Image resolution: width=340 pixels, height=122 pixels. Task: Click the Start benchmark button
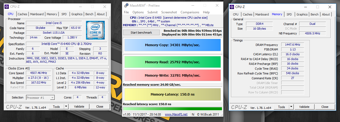click(141, 33)
